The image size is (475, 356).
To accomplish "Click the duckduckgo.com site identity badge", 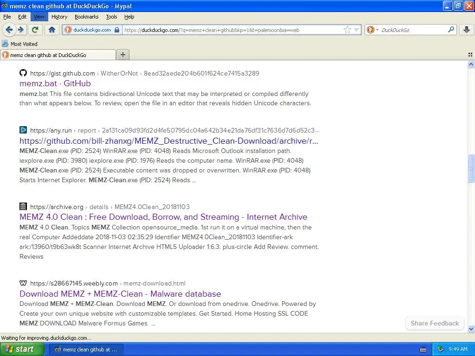I will 92,30.
